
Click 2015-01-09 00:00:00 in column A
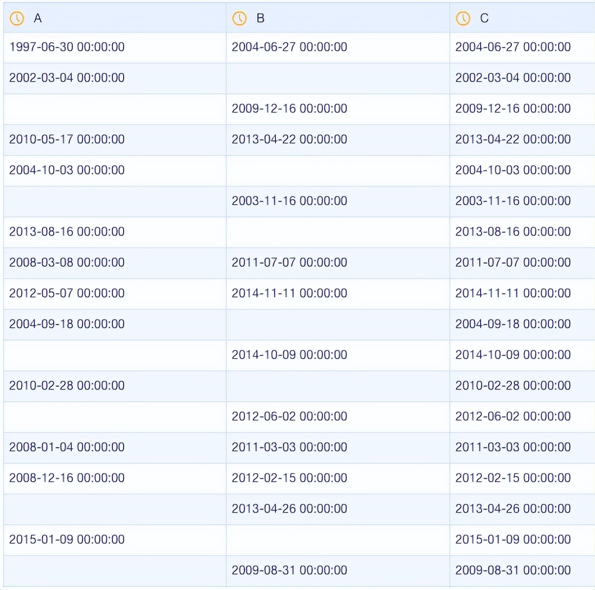tap(67, 539)
